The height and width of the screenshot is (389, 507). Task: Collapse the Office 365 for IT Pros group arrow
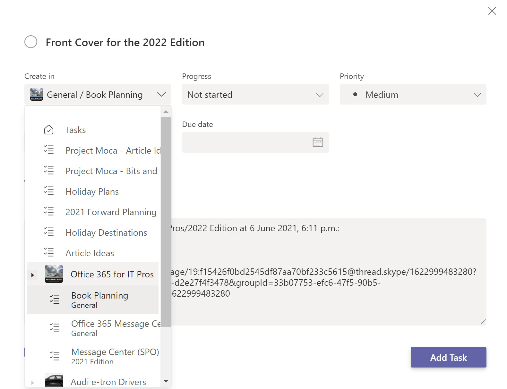[32, 275]
